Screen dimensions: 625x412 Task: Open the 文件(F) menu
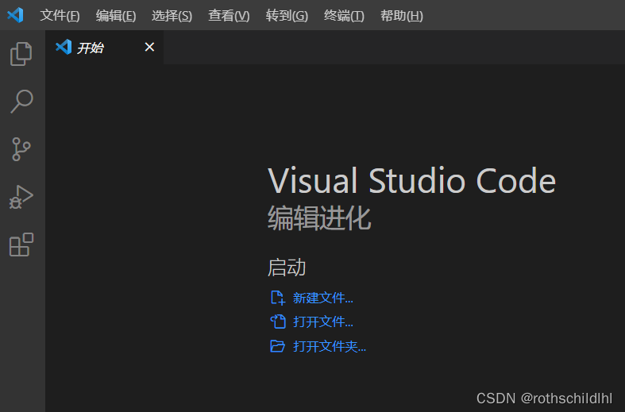click(x=60, y=16)
